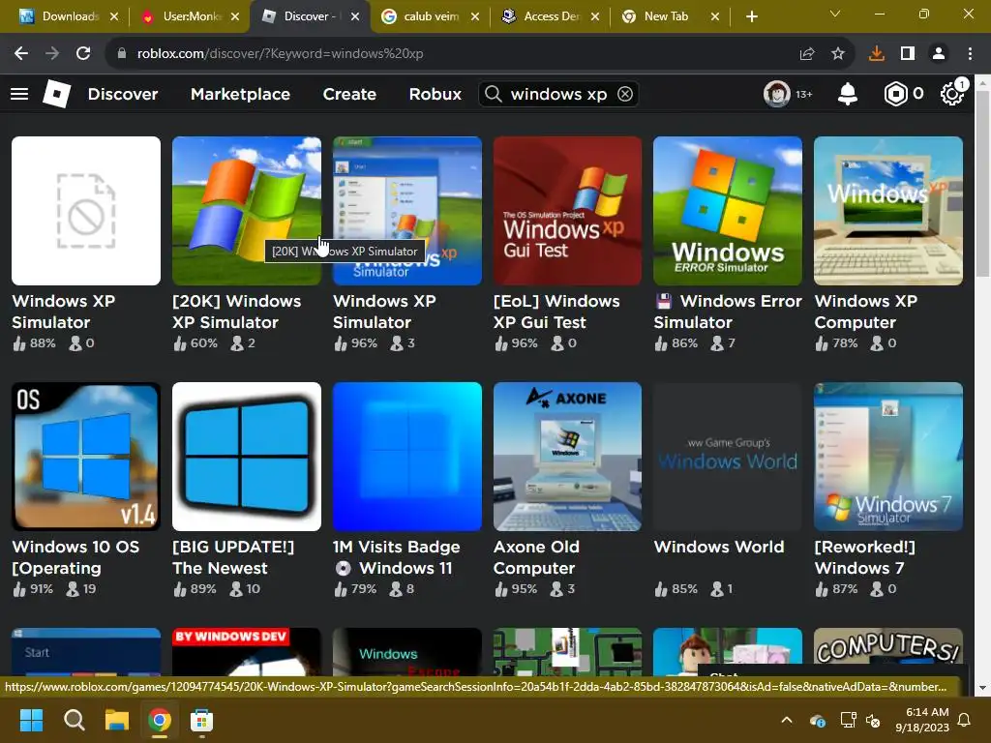Click the Chrome address bar URL
The height and width of the screenshot is (743, 991).
[280, 54]
